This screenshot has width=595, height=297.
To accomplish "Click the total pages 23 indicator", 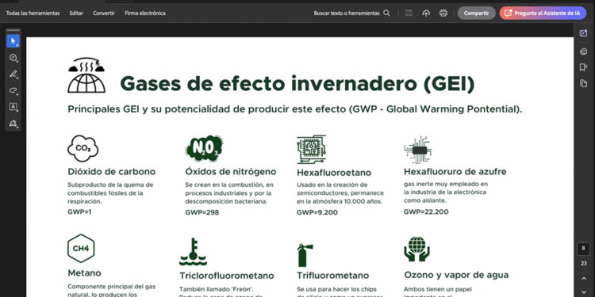I will 584,263.
